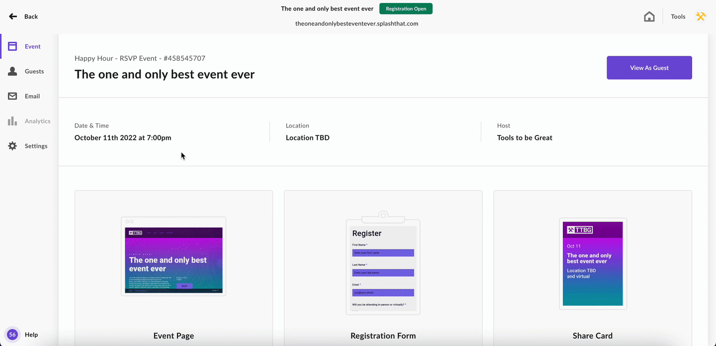The image size is (716, 346).
Task: Click the Email envelope icon
Action: [12, 96]
